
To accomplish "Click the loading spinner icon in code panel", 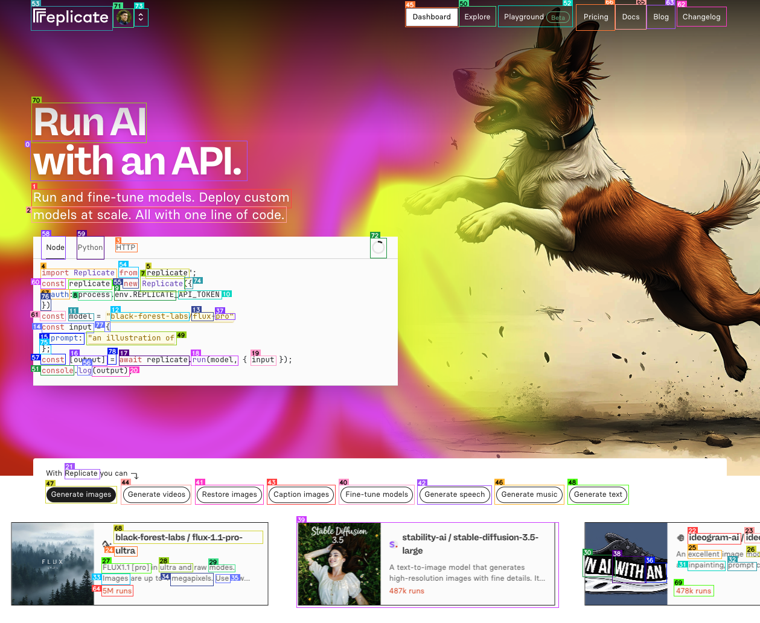I will tap(378, 248).
